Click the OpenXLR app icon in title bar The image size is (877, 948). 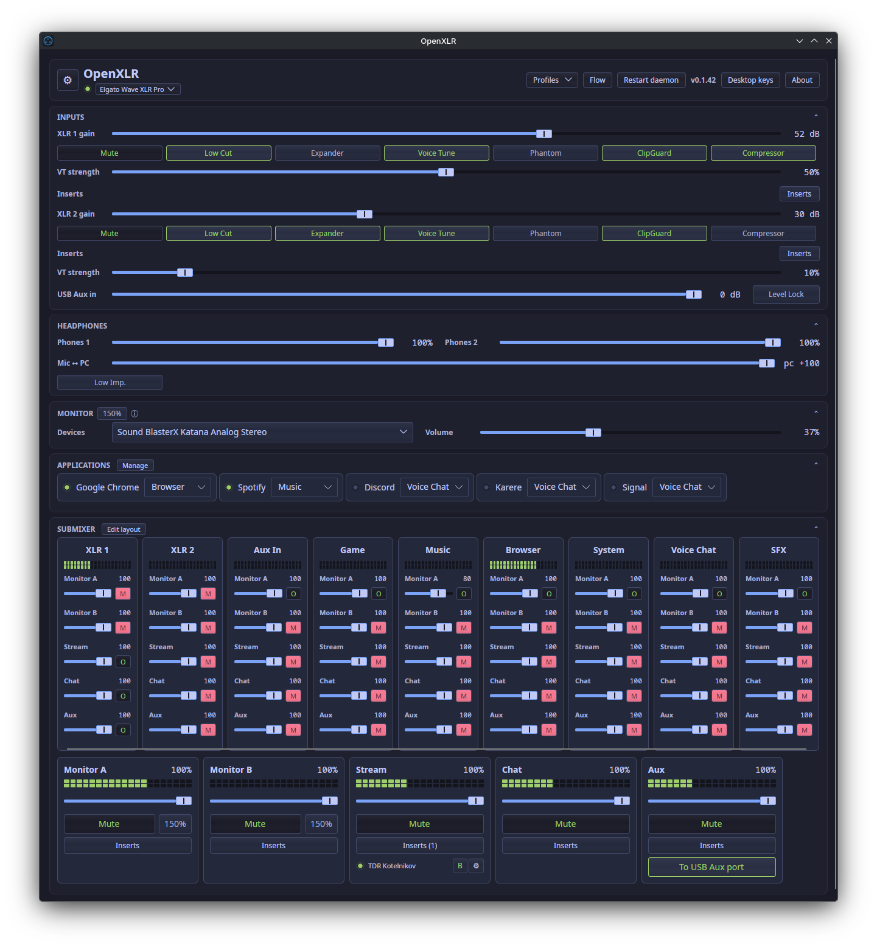coord(49,41)
